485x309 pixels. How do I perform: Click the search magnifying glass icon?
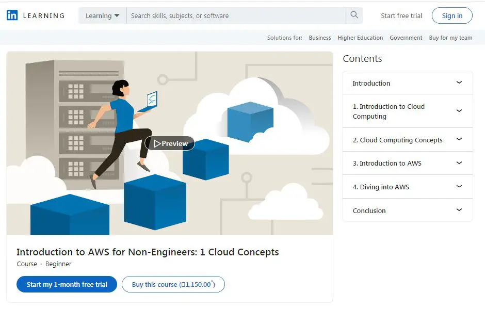(x=354, y=15)
